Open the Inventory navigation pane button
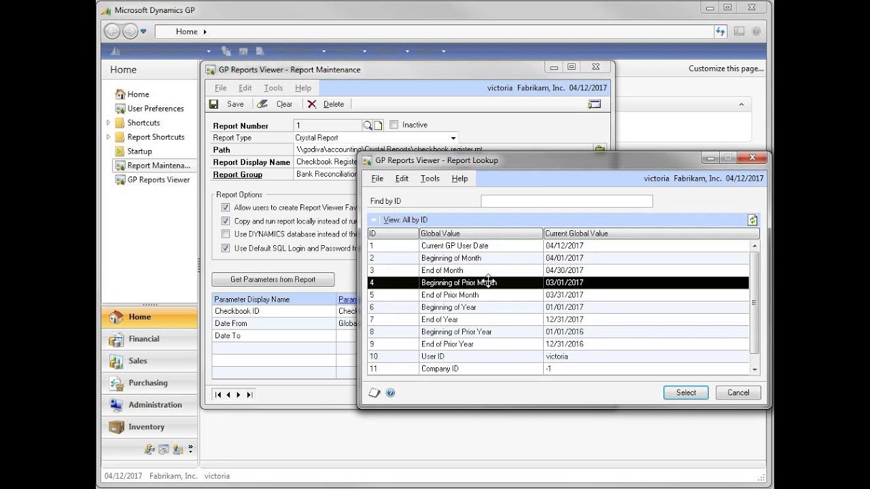Image resolution: width=870 pixels, height=489 pixels. click(x=150, y=427)
